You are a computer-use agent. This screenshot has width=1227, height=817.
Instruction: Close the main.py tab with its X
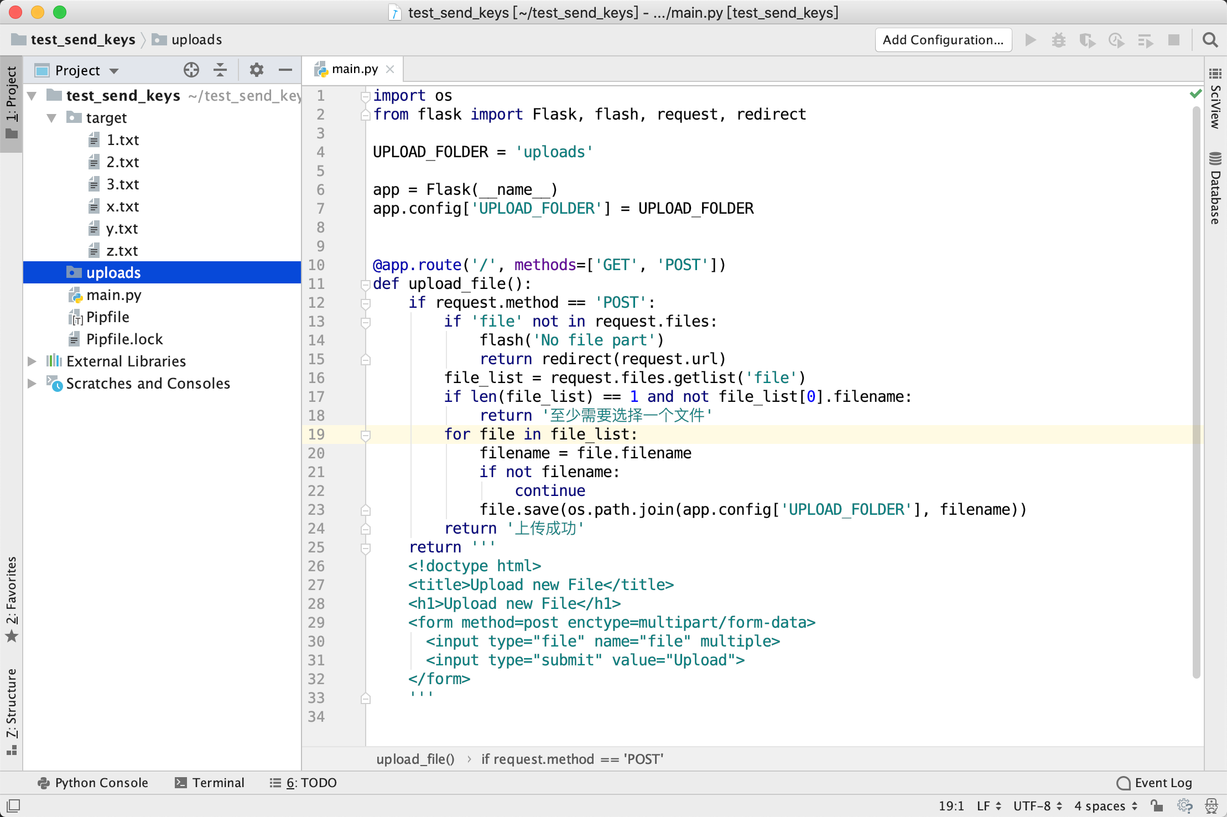390,69
